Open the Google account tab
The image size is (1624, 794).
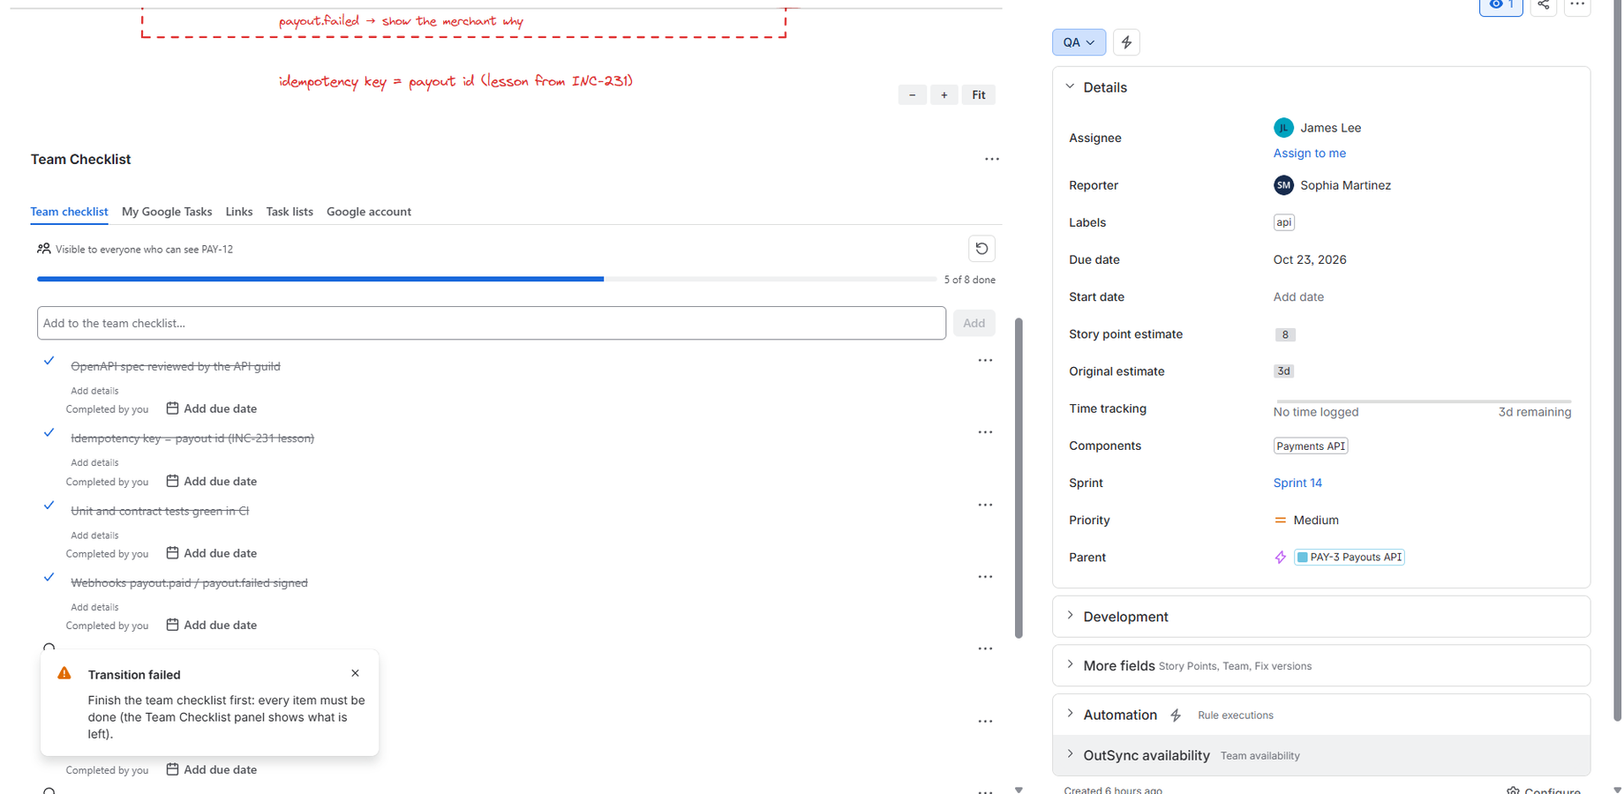369,212
